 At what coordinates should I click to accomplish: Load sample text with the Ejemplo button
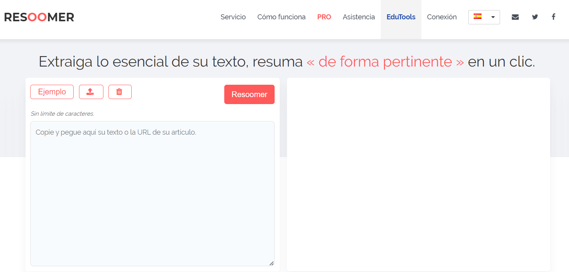pyautogui.click(x=52, y=92)
